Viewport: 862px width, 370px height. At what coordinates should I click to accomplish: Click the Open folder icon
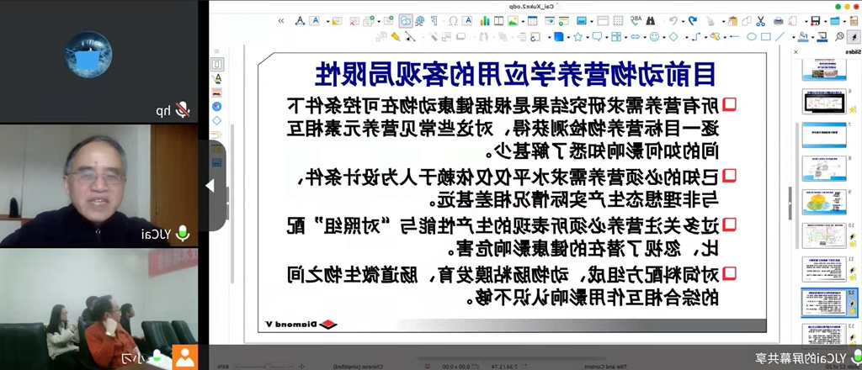tap(834, 21)
